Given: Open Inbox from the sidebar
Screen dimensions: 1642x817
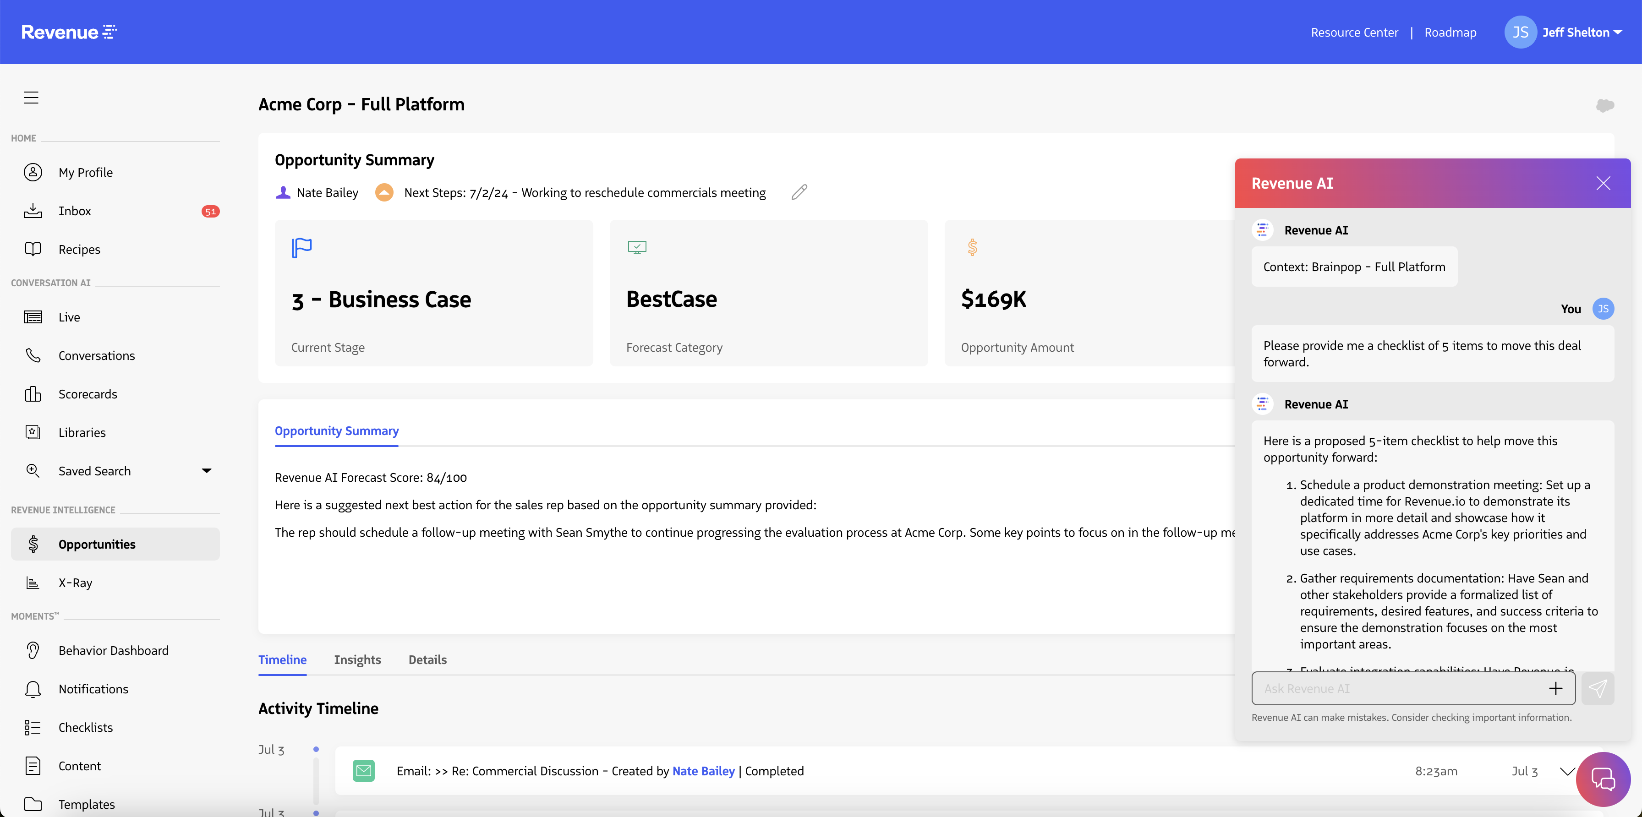Looking at the screenshot, I should tap(75, 211).
